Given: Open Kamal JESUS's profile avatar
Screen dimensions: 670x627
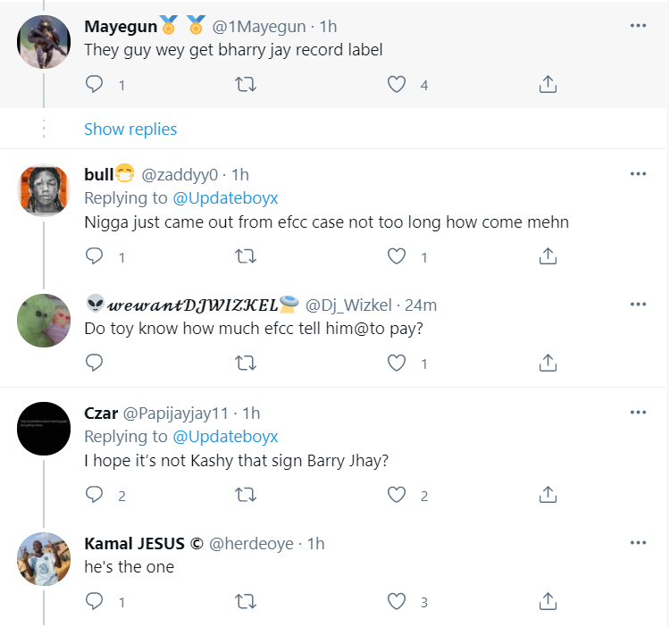Looking at the screenshot, I should (x=45, y=559).
